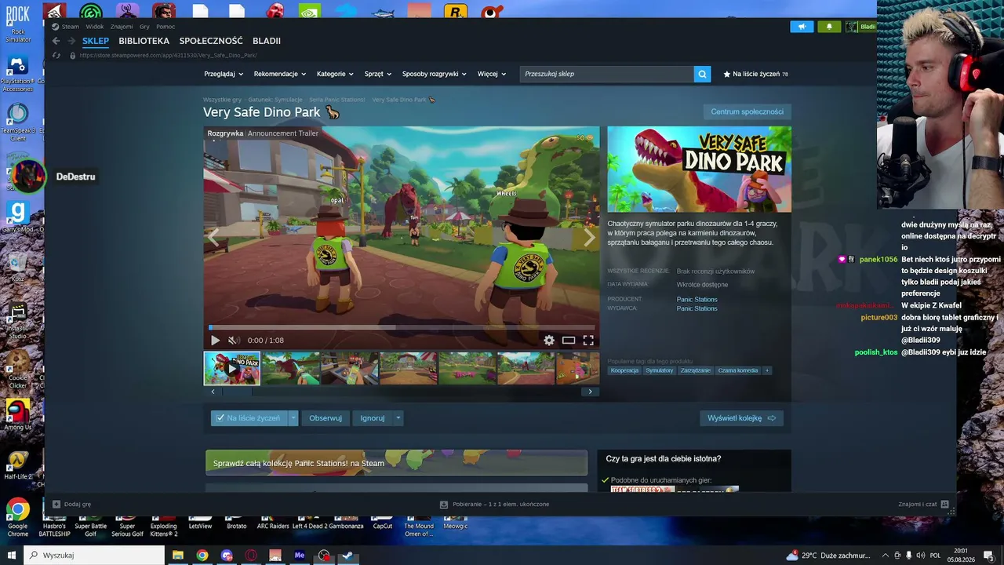Open Friends and Chat in Steam
Screen dimensions: 1004x565
point(923,505)
